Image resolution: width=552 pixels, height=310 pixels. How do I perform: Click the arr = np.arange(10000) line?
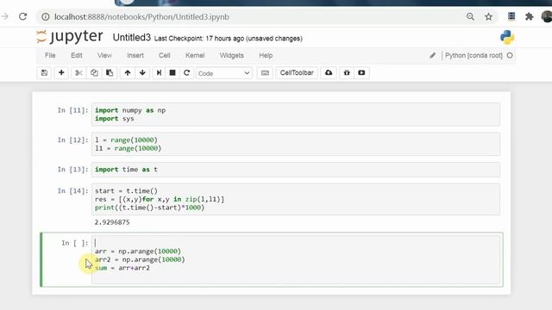(x=138, y=251)
